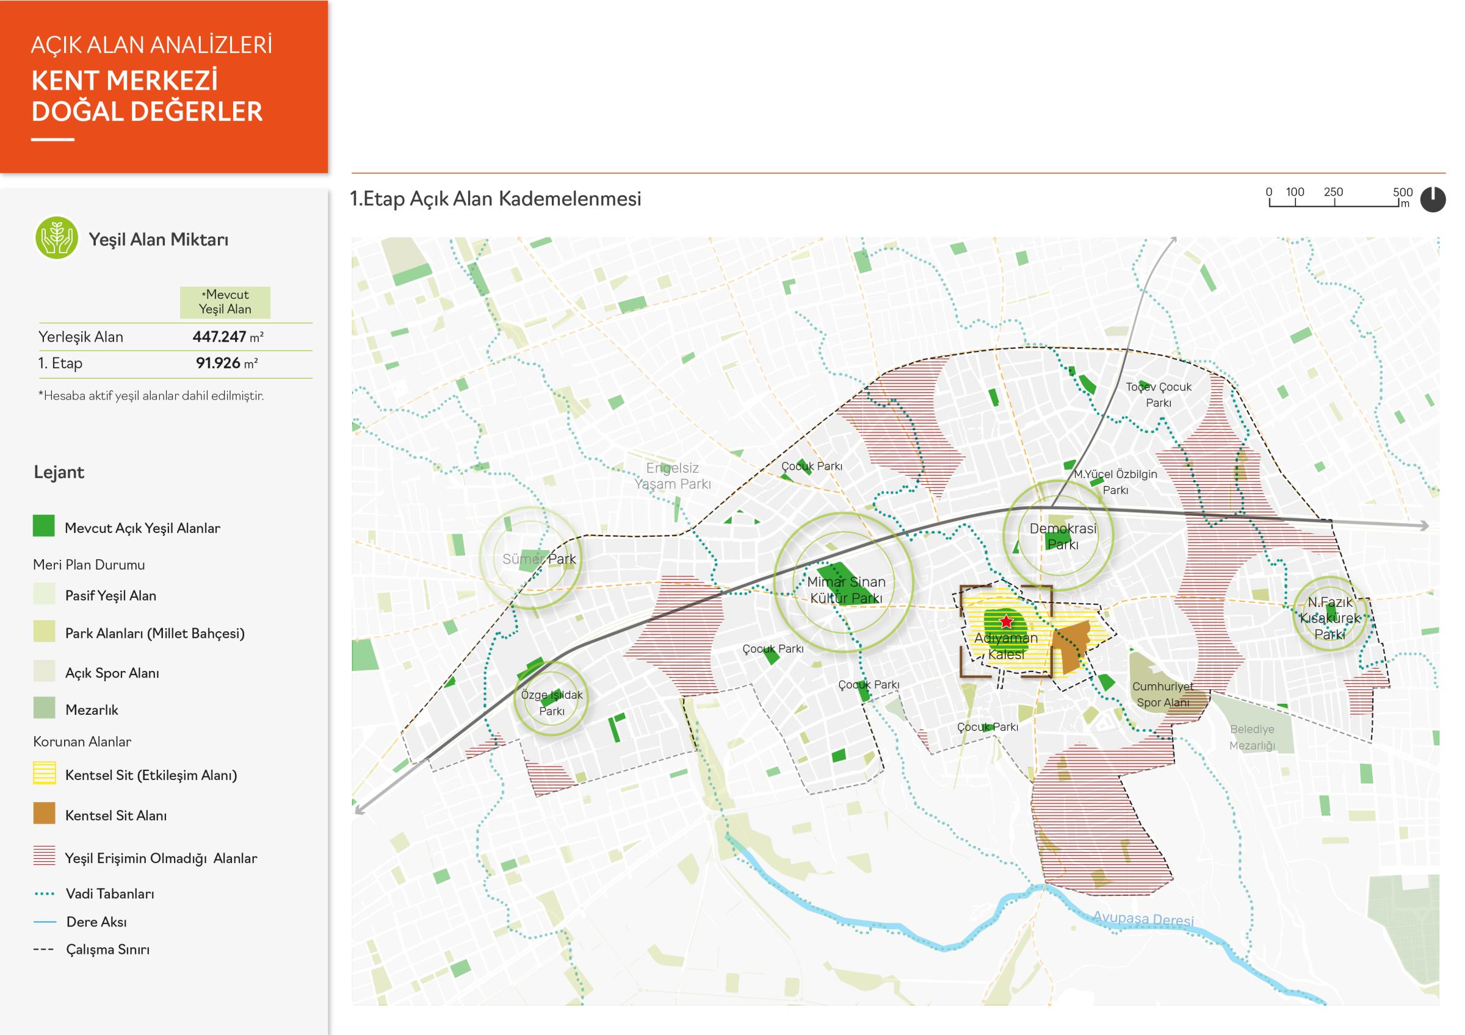Click the Mezarlık legend swatch
1465x1035 pixels.
coord(44,708)
